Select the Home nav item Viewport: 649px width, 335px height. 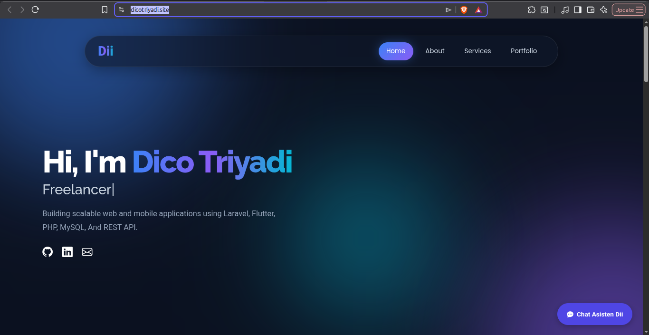396,51
